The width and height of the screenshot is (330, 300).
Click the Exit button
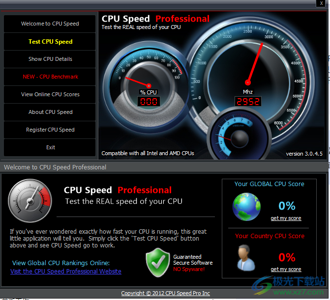[x=50, y=147]
